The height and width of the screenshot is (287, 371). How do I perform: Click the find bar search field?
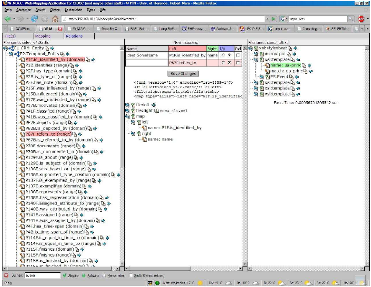click(x=43, y=275)
